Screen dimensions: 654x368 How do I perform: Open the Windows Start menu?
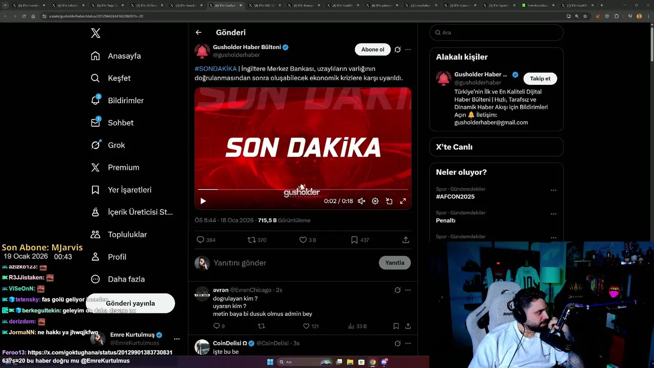coord(270,362)
